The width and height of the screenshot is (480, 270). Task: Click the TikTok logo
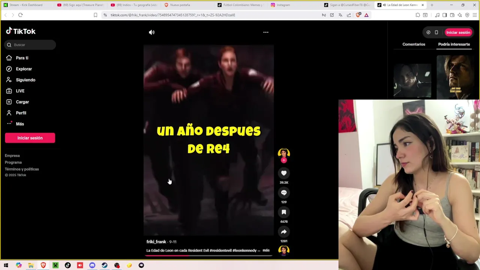pyautogui.click(x=21, y=31)
